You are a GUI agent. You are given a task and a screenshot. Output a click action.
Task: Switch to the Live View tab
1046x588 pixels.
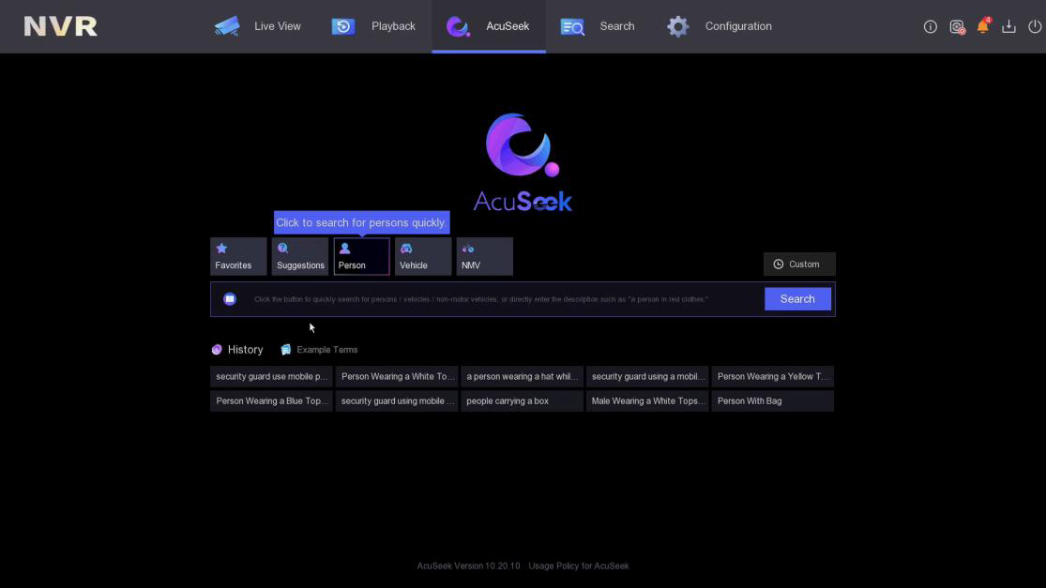258,26
